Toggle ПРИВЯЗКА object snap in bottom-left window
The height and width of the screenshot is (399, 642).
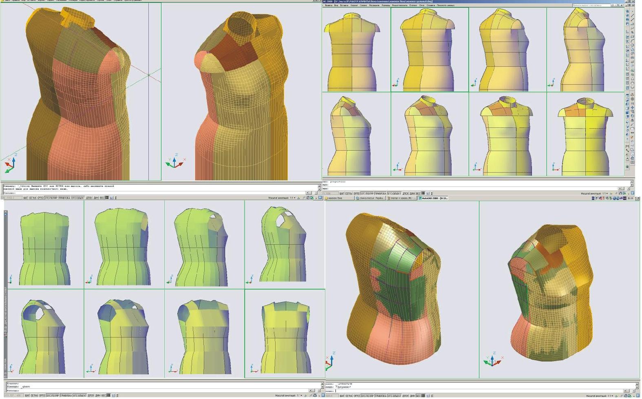click(x=66, y=395)
